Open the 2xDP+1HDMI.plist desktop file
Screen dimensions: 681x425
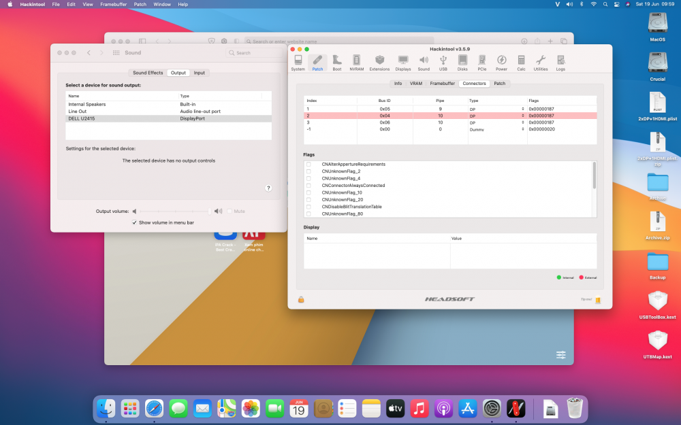pyautogui.click(x=658, y=106)
